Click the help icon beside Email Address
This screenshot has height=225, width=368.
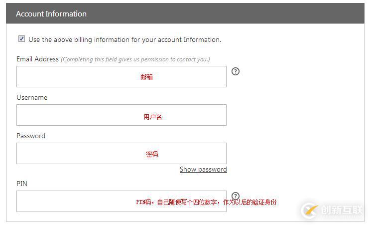click(236, 71)
